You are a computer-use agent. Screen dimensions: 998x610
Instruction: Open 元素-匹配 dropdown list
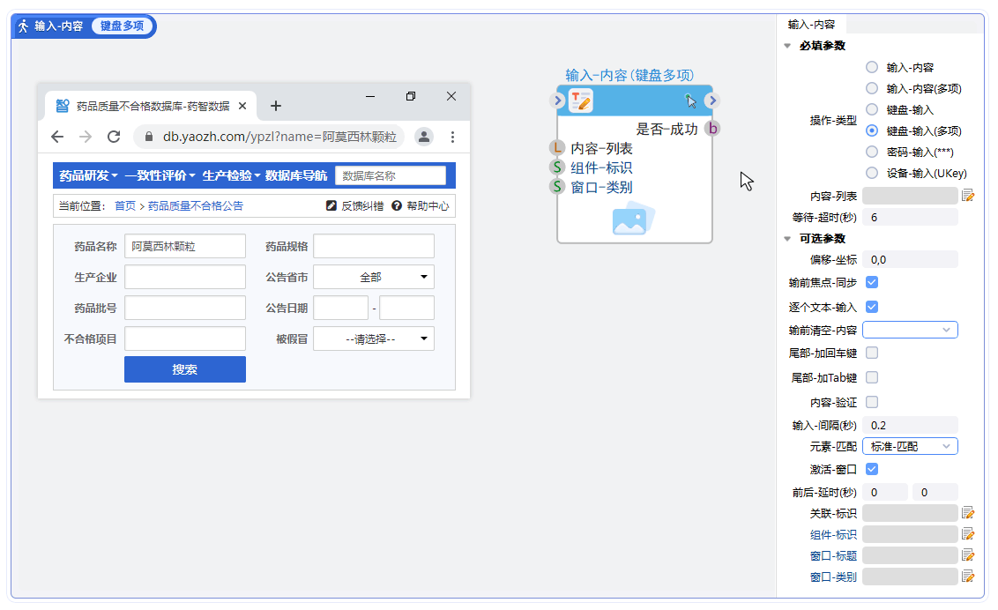pyautogui.click(x=910, y=446)
